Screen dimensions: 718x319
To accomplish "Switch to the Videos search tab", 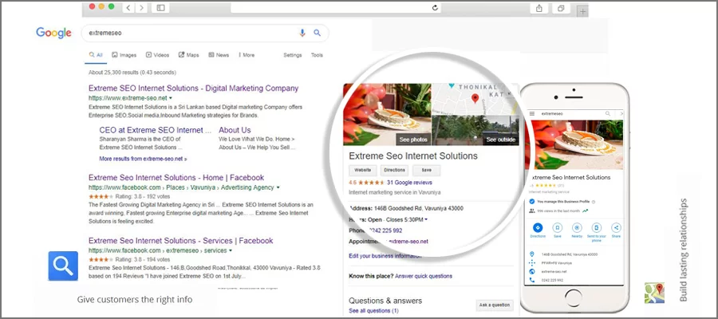I will 157,55.
